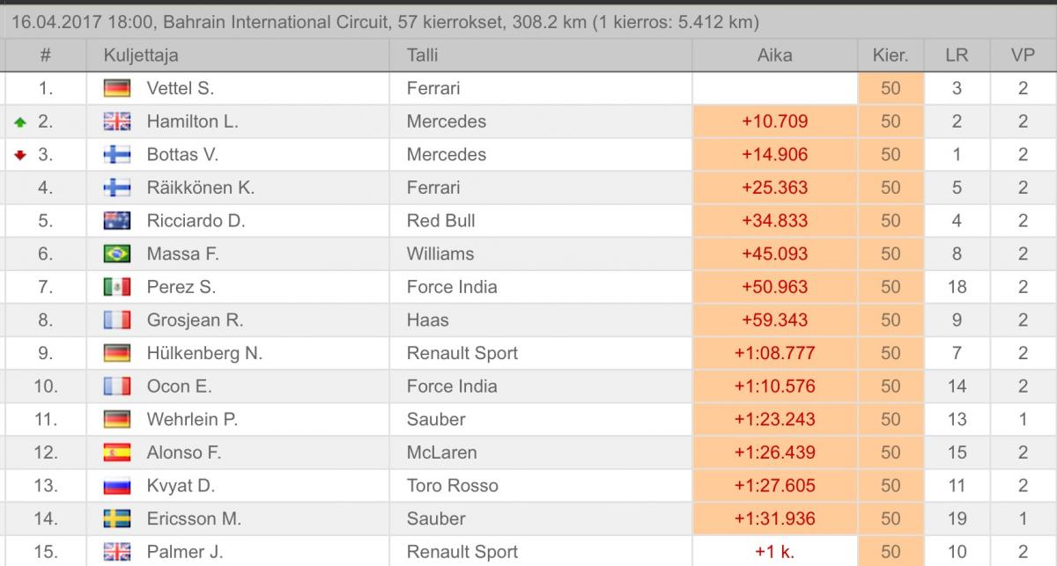
Task: Click the VP column header
Action: click(x=1023, y=55)
